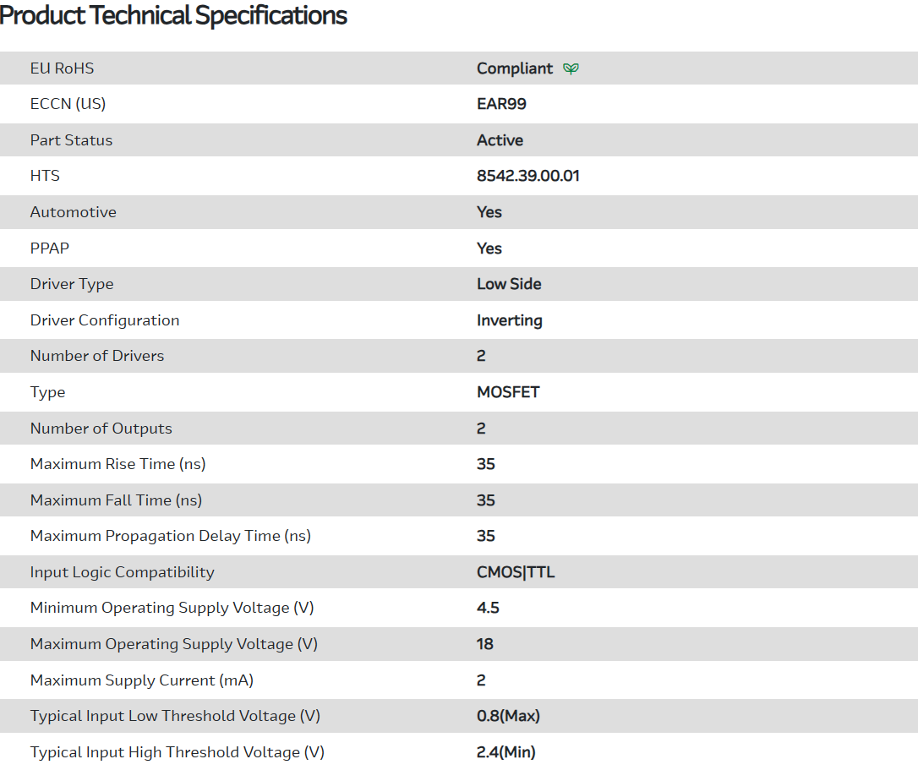Click the PPAP row label

pos(50,248)
